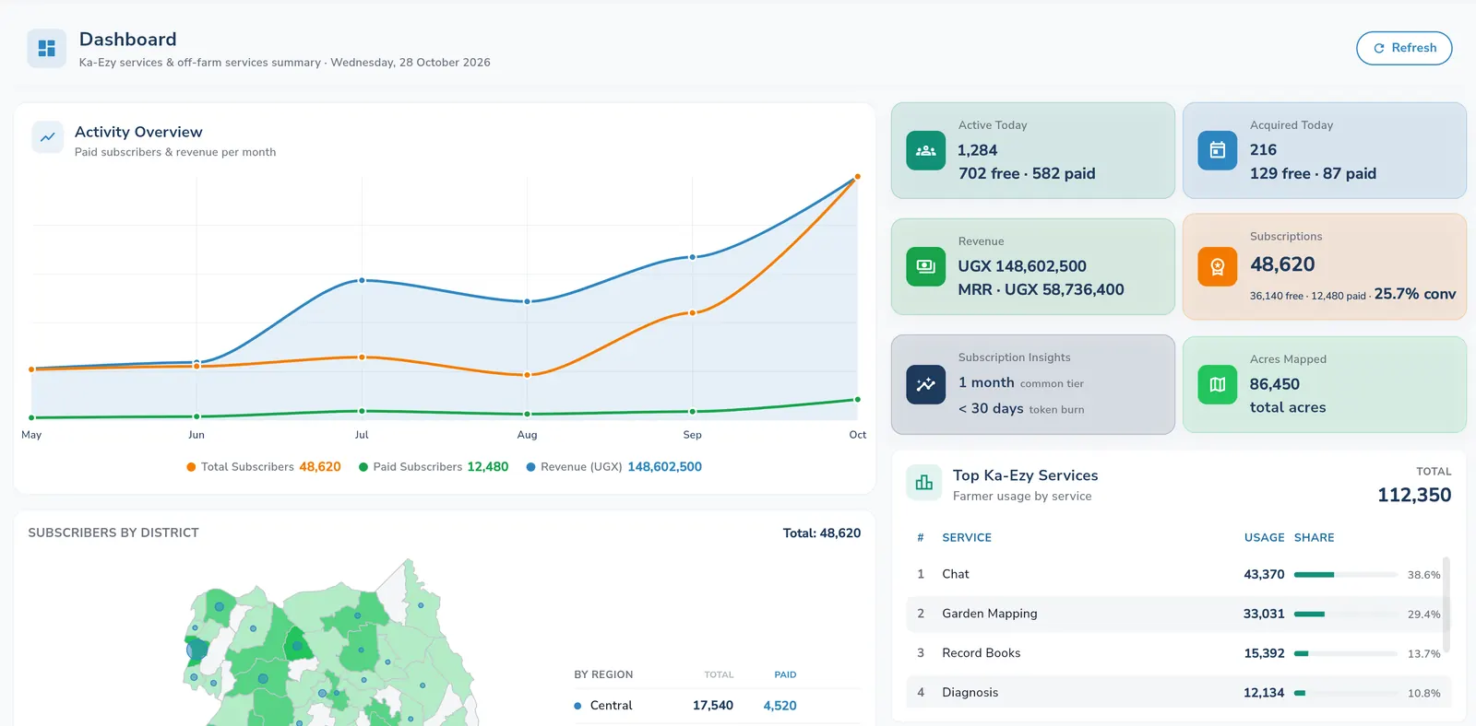Click the USAGE column header
Image resolution: width=1476 pixels, height=726 pixels.
pyautogui.click(x=1264, y=538)
